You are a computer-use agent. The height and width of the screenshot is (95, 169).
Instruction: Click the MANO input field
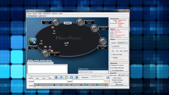pyautogui.click(x=88, y=82)
